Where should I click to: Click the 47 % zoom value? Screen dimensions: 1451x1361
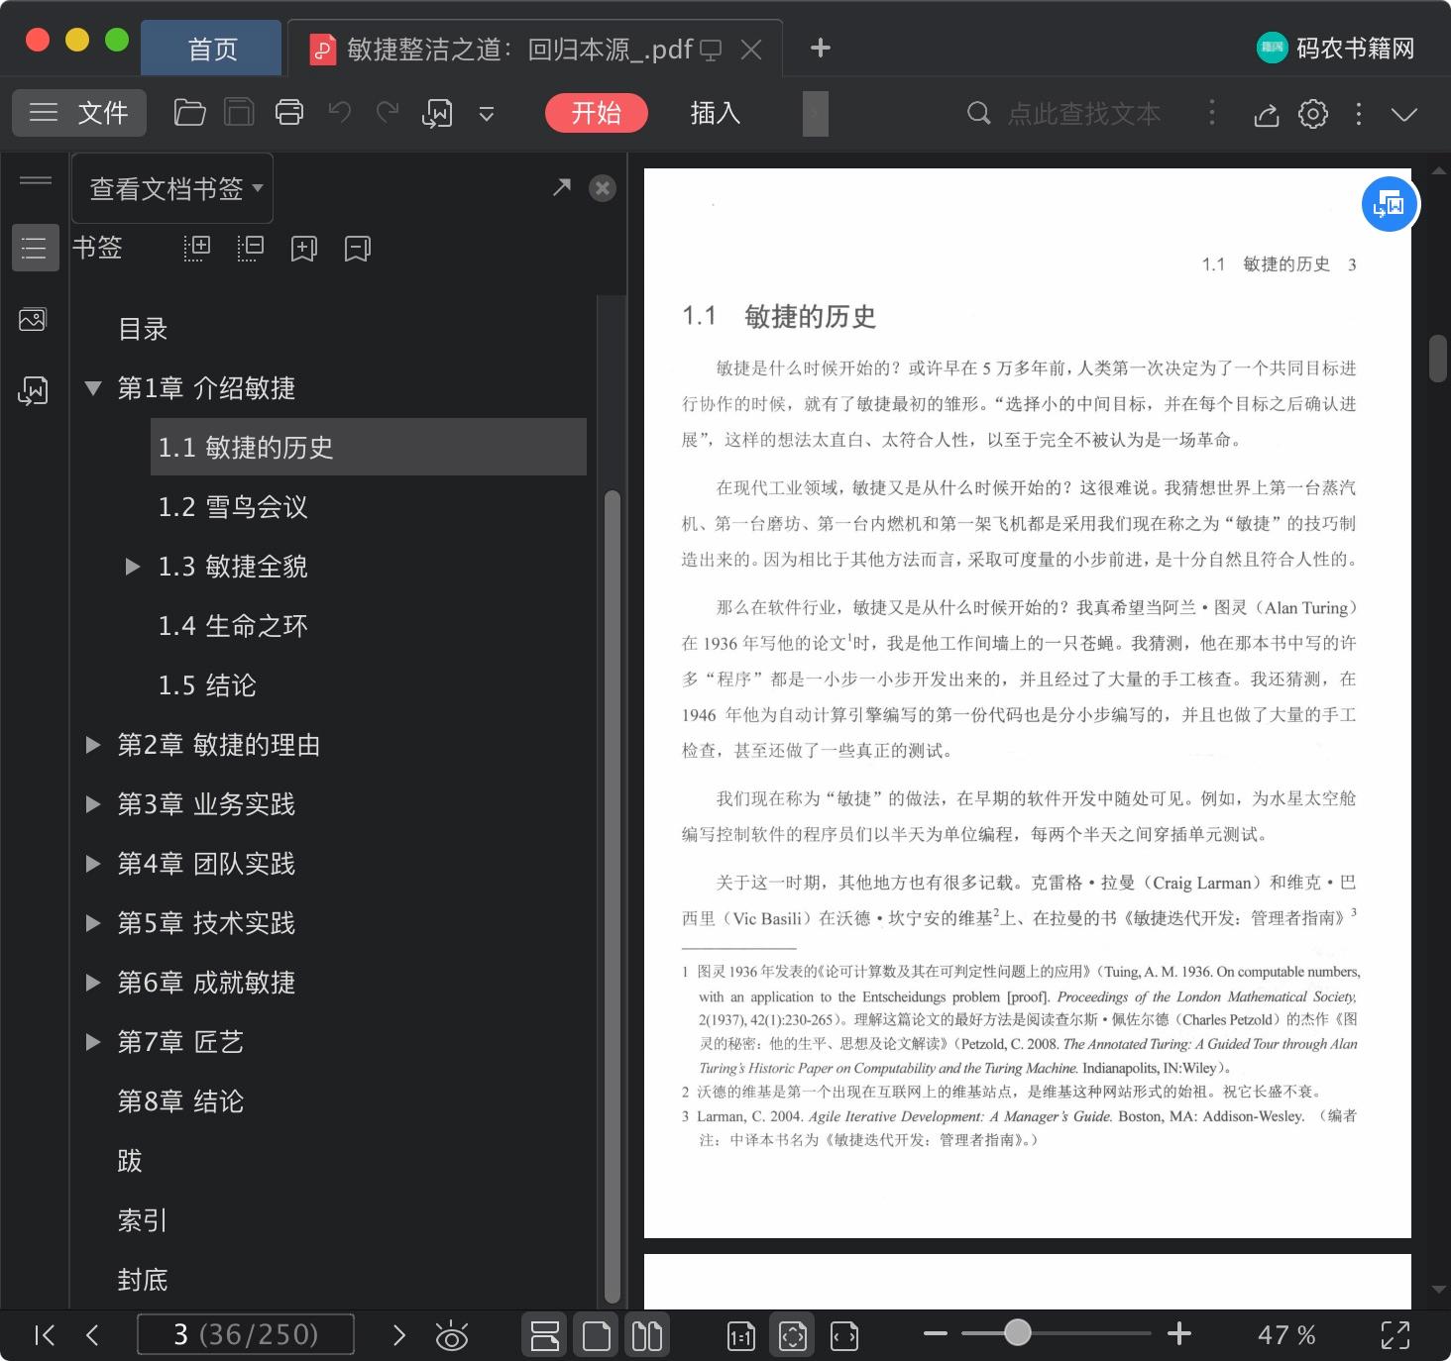click(1286, 1335)
